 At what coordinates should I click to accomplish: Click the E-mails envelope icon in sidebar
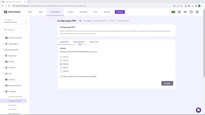coord(6,62)
